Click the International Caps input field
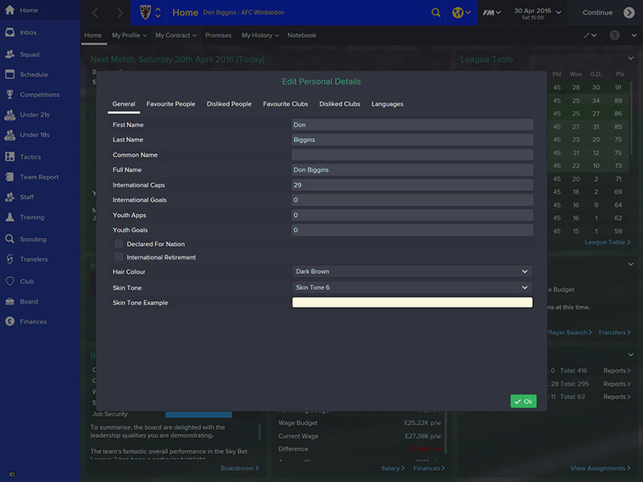This screenshot has height=482, width=643. click(412, 185)
